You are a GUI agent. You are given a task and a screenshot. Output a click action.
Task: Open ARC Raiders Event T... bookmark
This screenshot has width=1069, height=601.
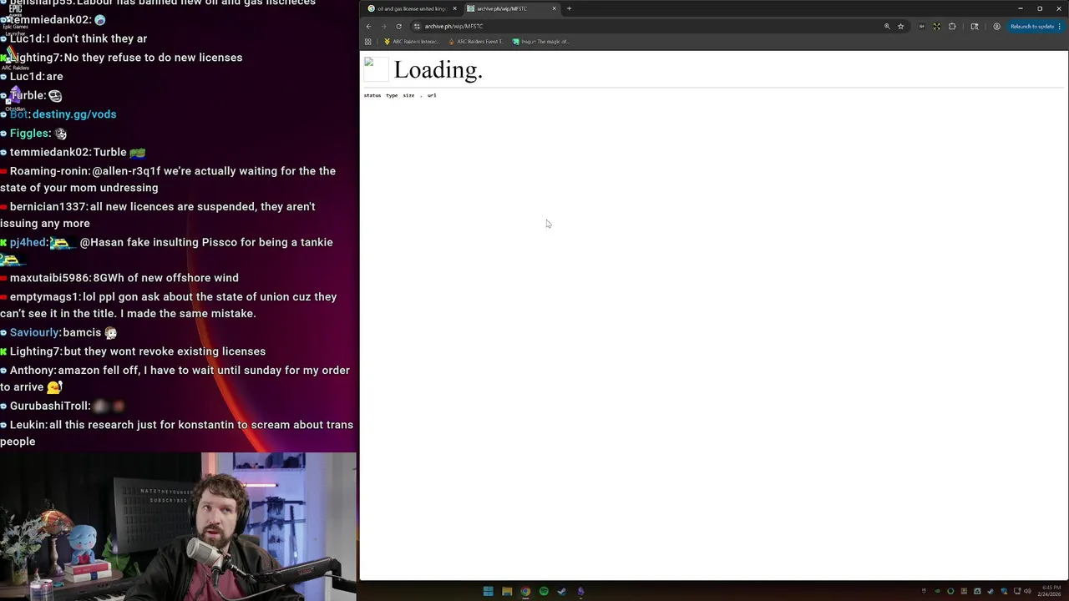click(476, 42)
